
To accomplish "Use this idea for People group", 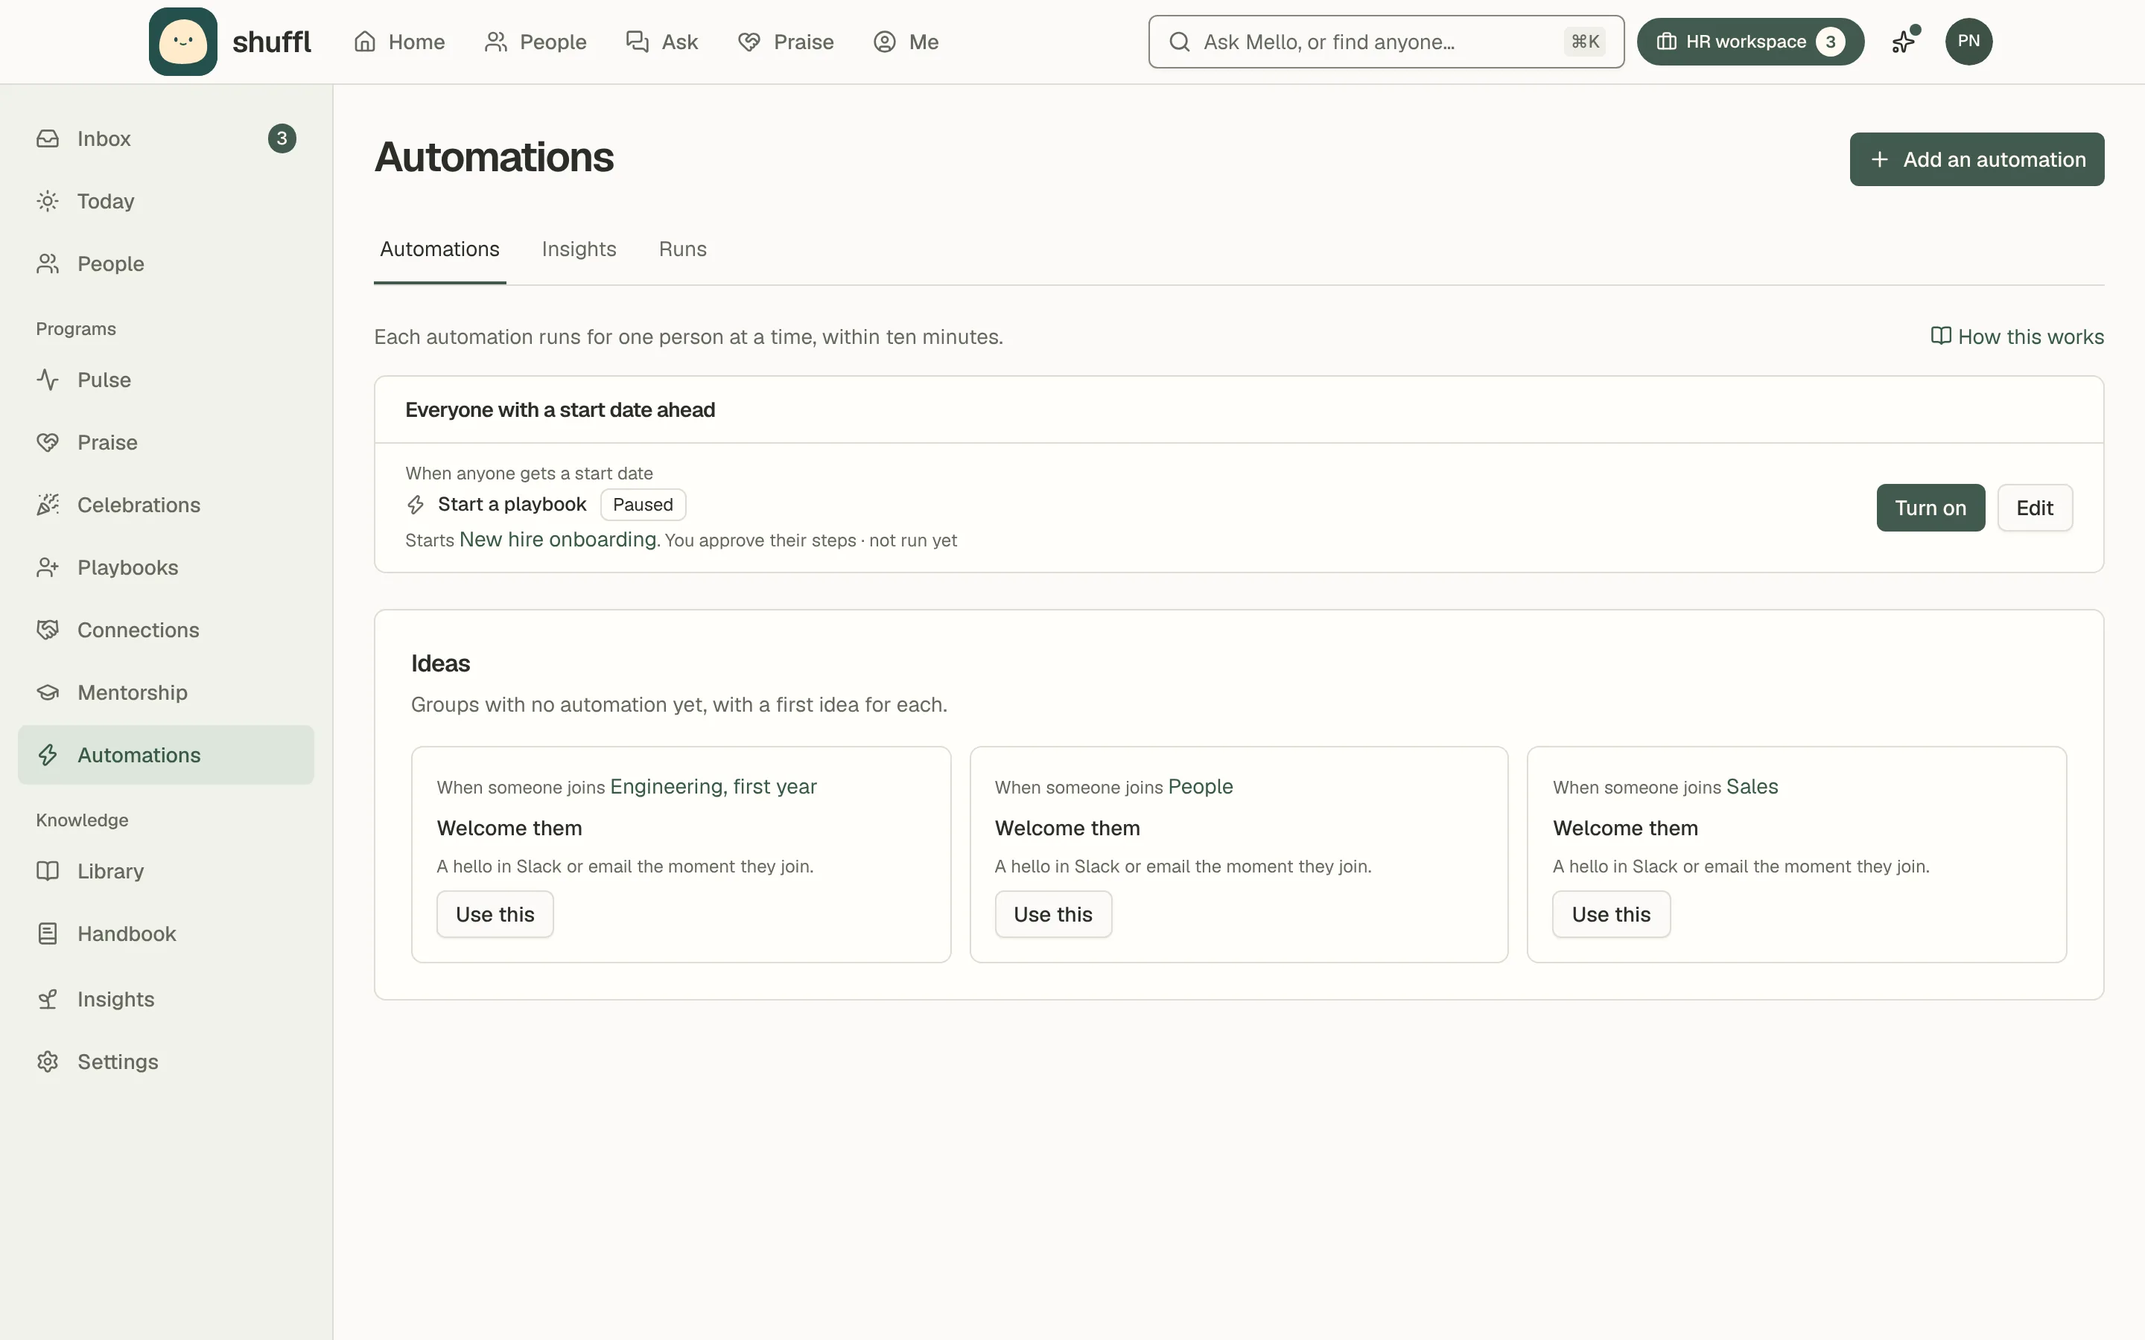I will (x=1053, y=915).
